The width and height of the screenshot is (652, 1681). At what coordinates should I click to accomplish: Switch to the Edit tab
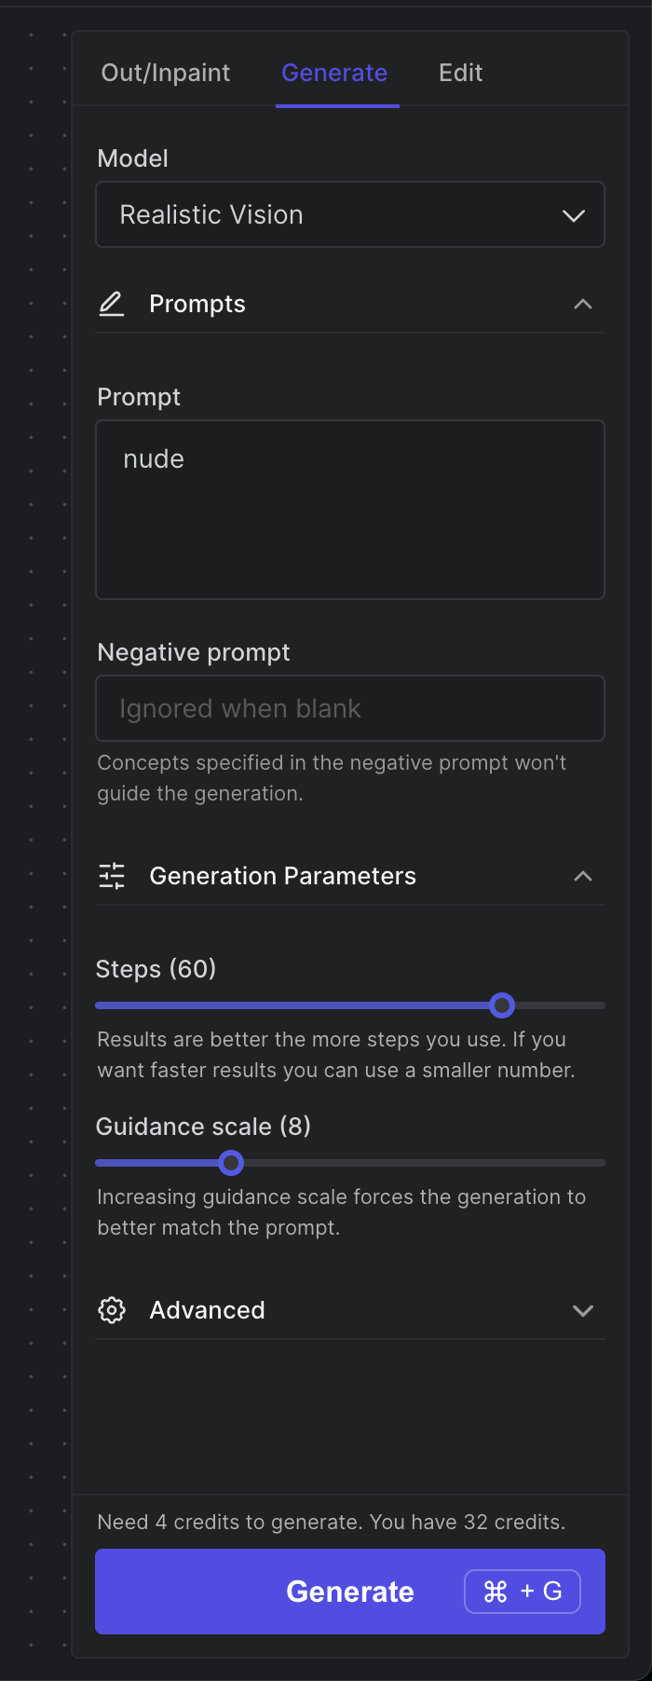click(x=460, y=73)
